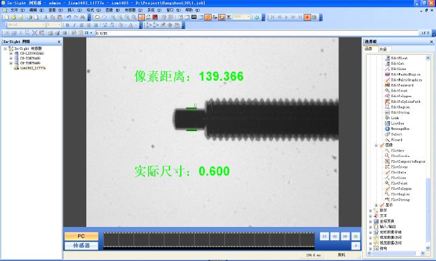Select the Link function item
The width and height of the screenshot is (436, 261).
395,118
